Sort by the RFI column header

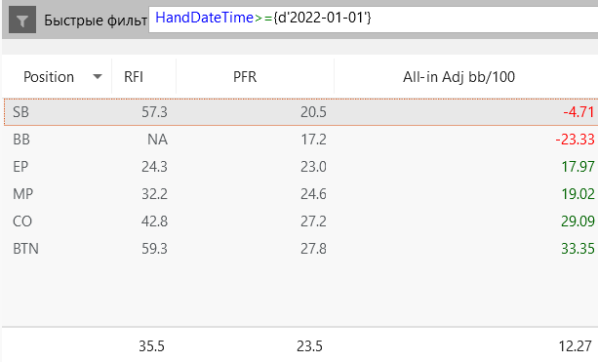[134, 77]
